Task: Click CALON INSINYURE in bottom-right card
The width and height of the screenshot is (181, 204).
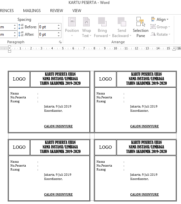Action: (144, 194)
